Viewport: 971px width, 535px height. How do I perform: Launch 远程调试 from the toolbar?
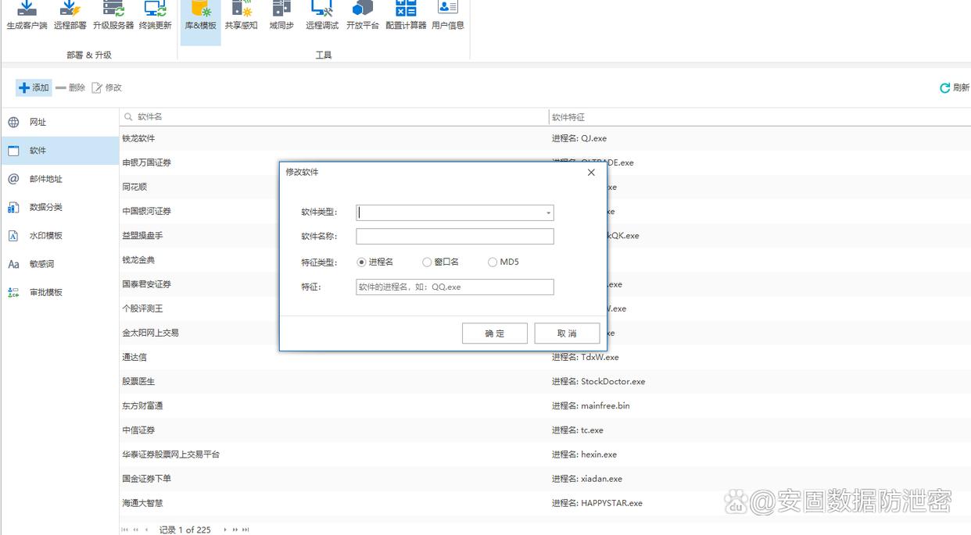pyautogui.click(x=321, y=11)
